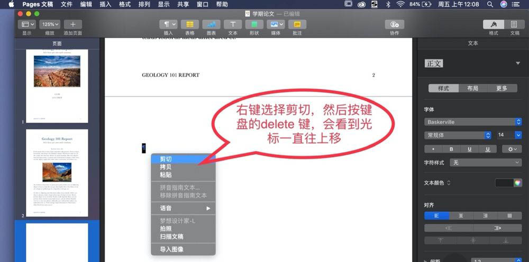Open the 插入 paragraph insert menu
The width and height of the screenshot is (529, 262).
coord(168,24)
